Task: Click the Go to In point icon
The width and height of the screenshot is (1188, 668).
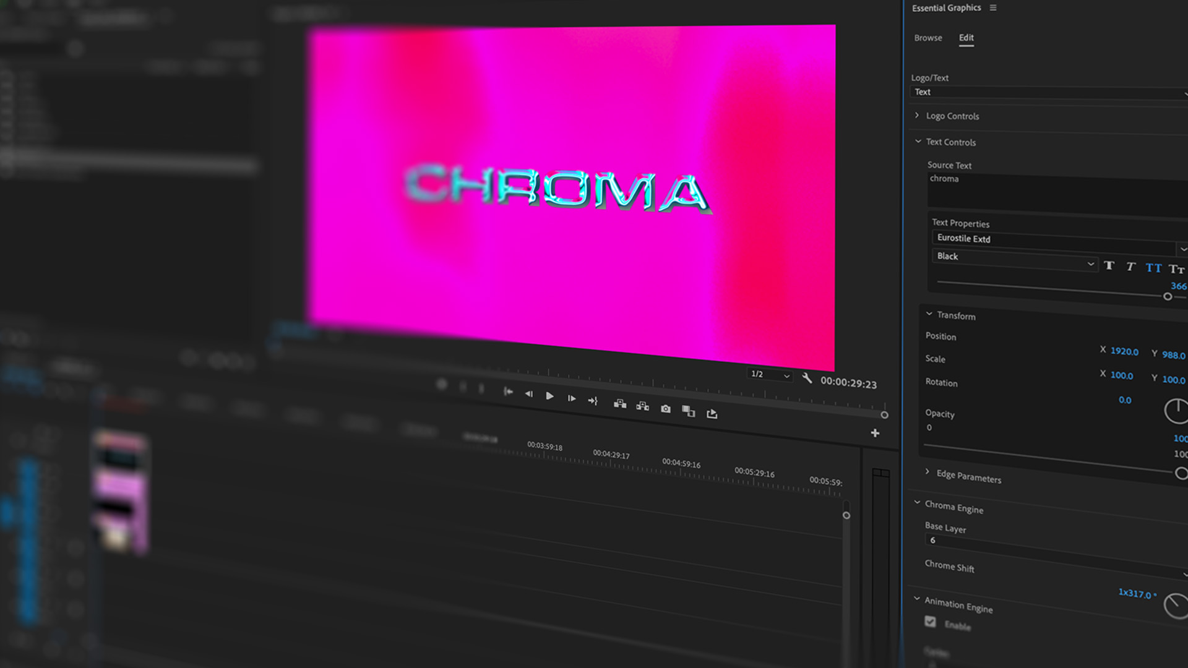Action: tap(508, 392)
